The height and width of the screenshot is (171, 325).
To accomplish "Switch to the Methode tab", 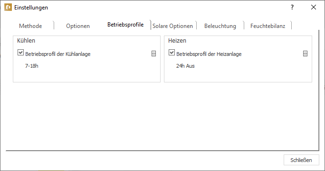I will coord(30,26).
